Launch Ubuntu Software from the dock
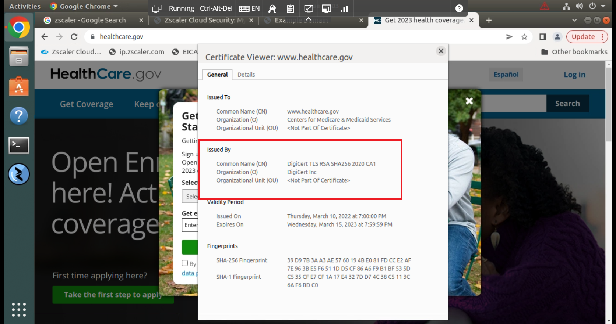The image size is (616, 324). (19, 86)
